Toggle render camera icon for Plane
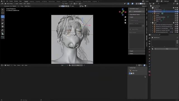Image resolution: width=179 pixels, height=101 pixels. click(177, 21)
